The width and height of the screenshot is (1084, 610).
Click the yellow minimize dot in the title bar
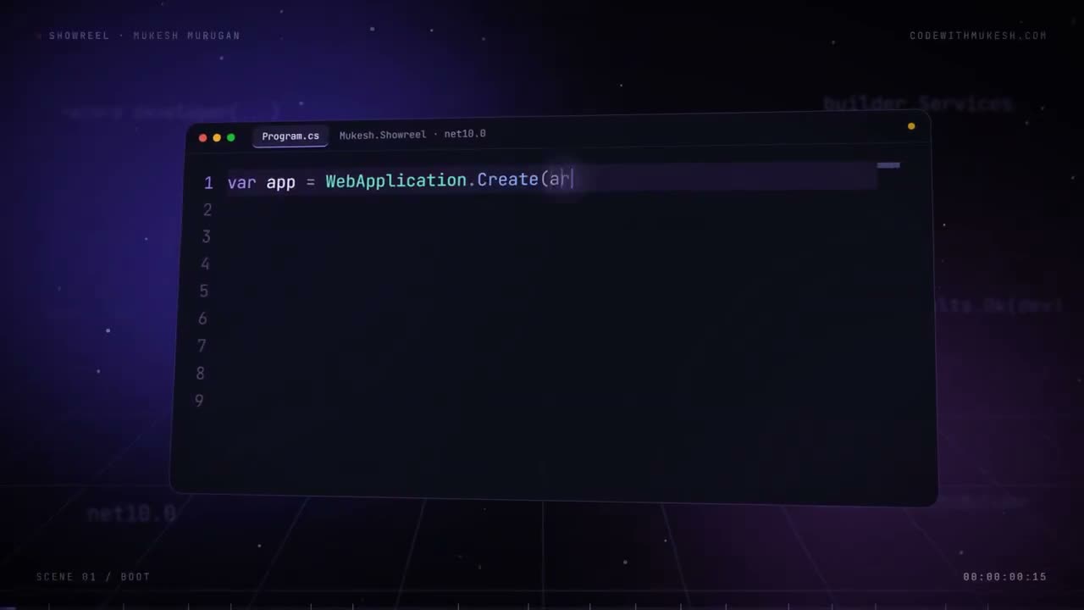click(x=217, y=137)
